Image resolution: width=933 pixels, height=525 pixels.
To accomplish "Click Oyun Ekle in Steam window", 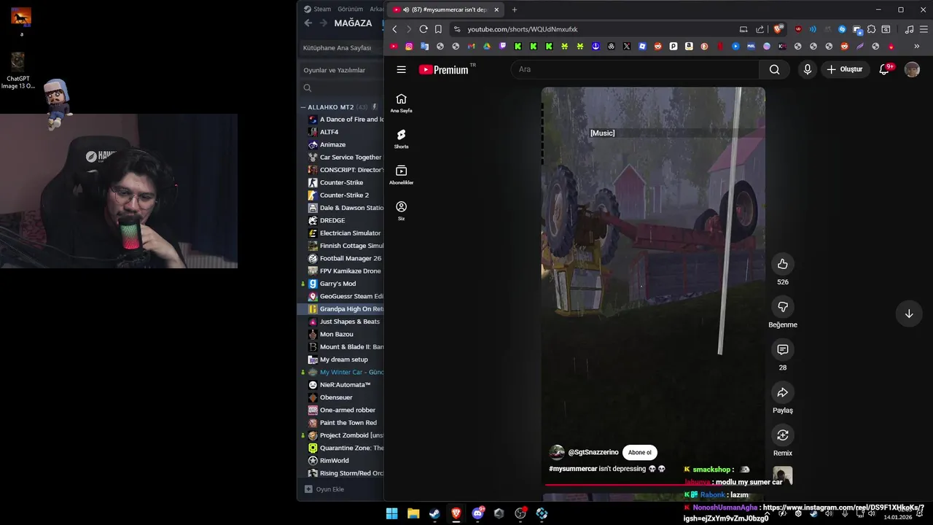I will click(325, 489).
